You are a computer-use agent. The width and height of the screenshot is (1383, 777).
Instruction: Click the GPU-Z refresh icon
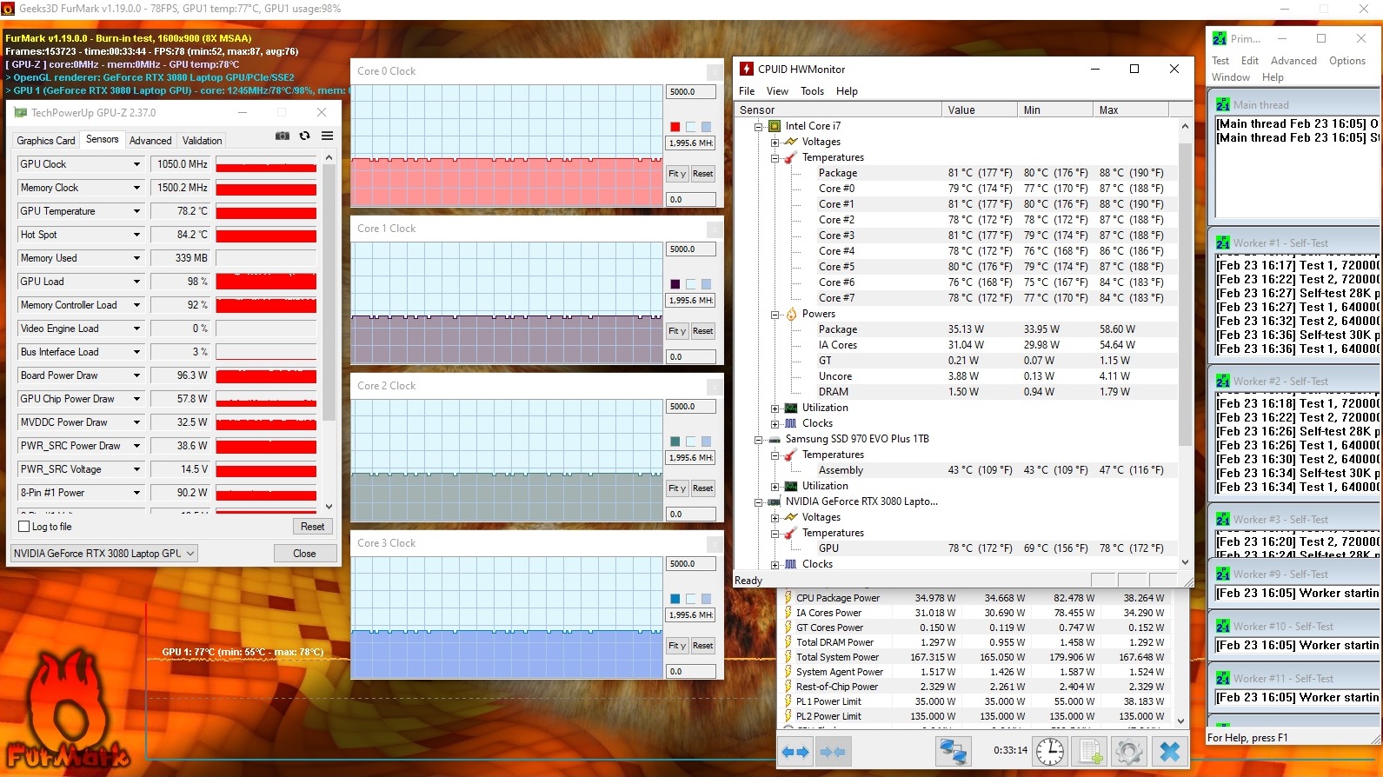pos(304,136)
